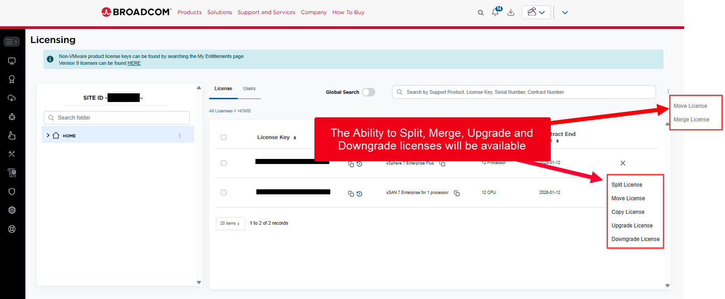Open the header search magnifier icon
This screenshot has width=725, height=299.
coord(481,13)
